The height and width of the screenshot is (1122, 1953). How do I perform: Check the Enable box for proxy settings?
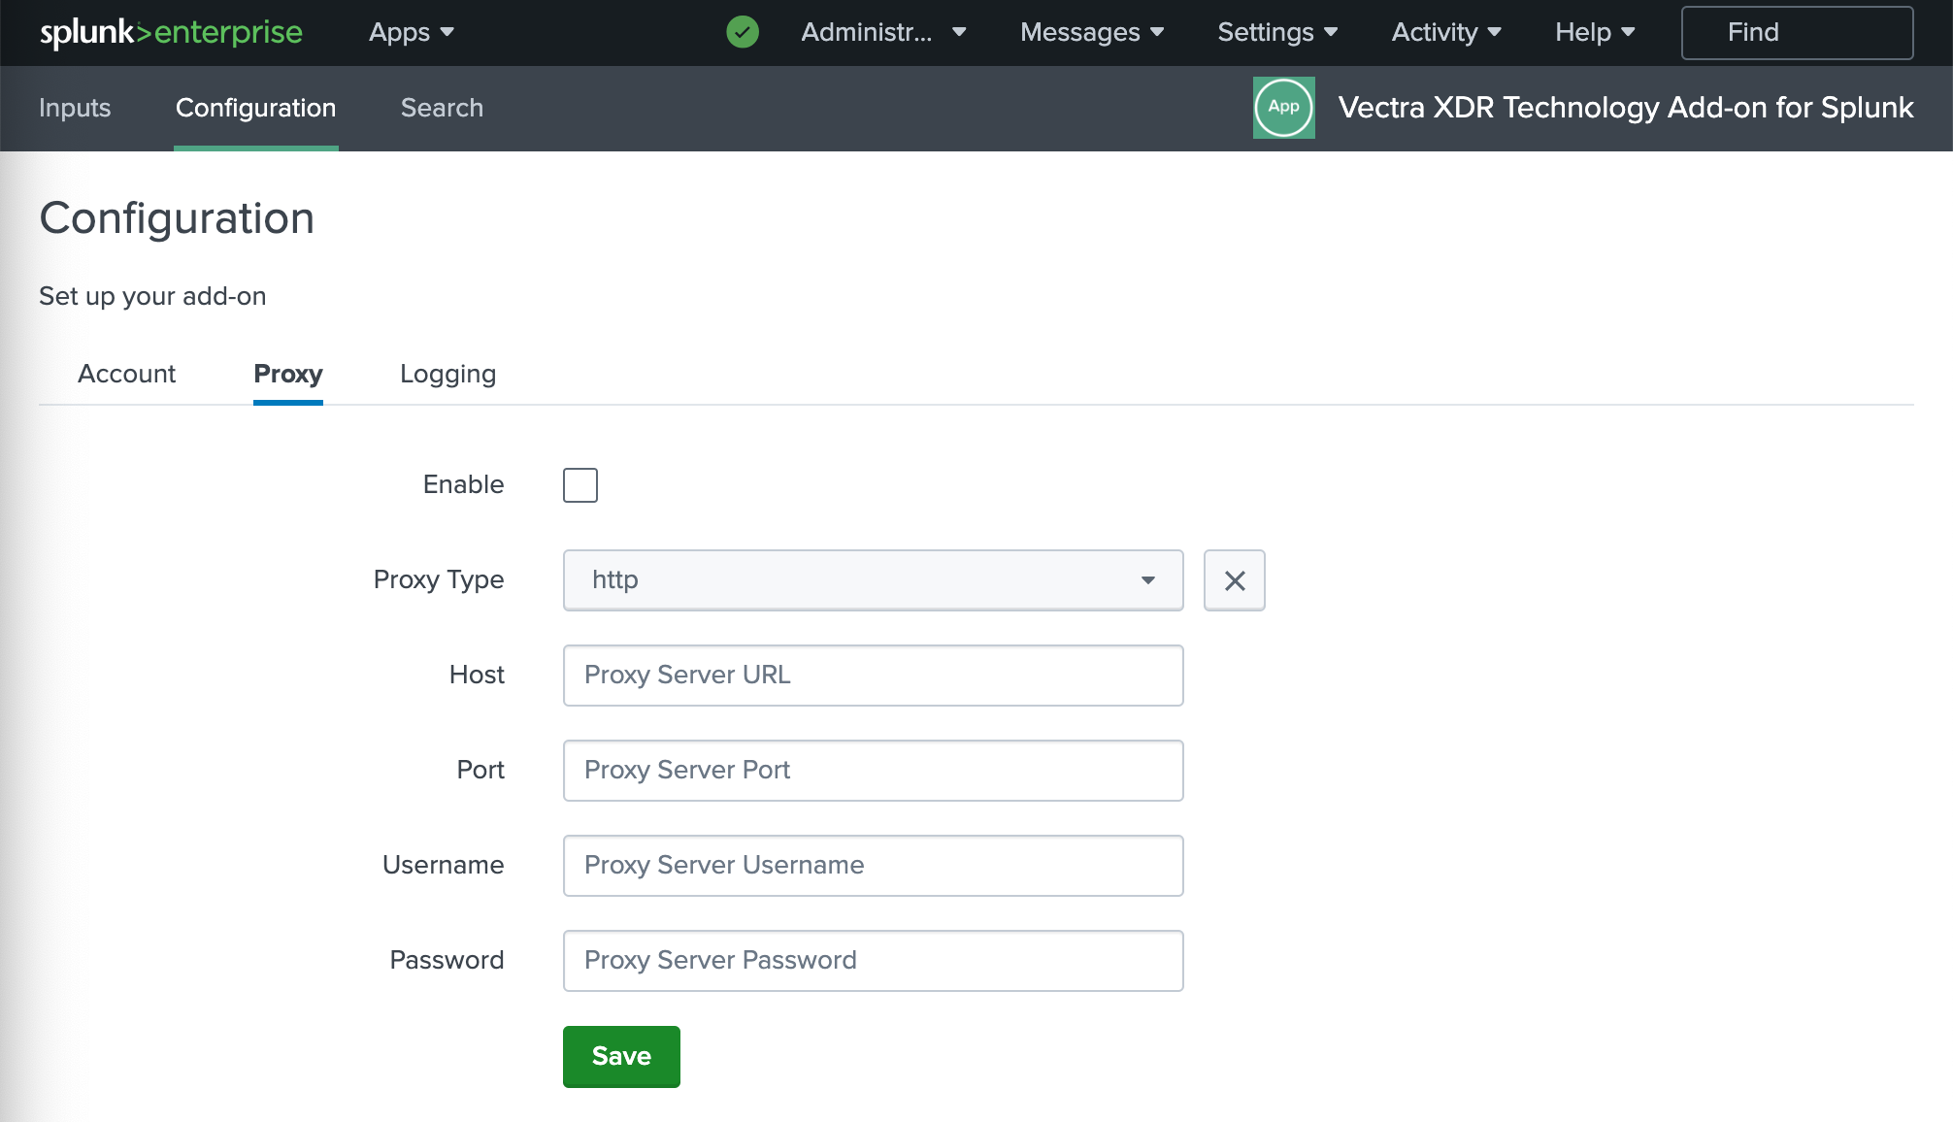(x=579, y=485)
